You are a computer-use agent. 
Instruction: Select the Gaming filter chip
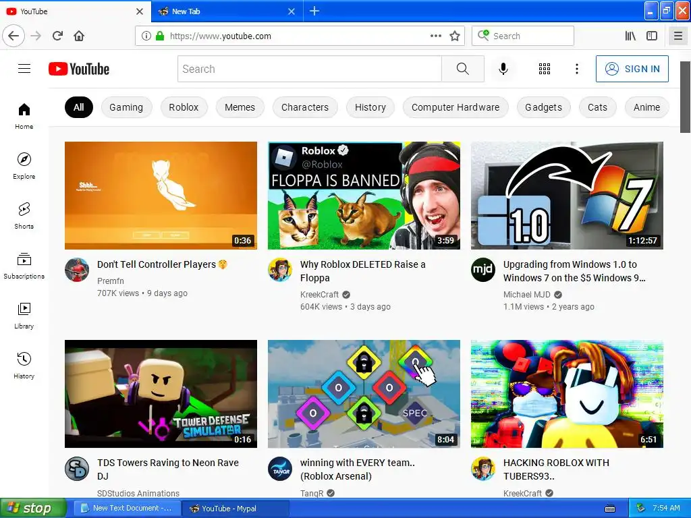(x=126, y=107)
